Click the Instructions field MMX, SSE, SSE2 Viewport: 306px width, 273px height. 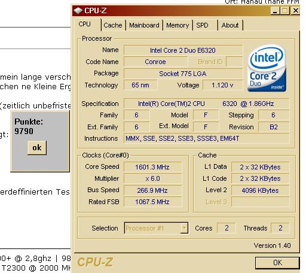tap(206, 138)
